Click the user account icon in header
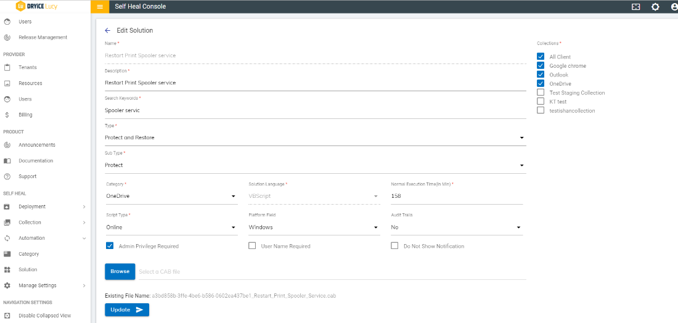The image size is (678, 323). click(x=674, y=7)
